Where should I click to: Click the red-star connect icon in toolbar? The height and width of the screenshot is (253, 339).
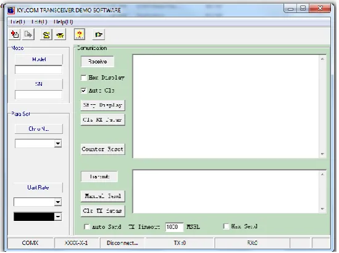coord(15,35)
